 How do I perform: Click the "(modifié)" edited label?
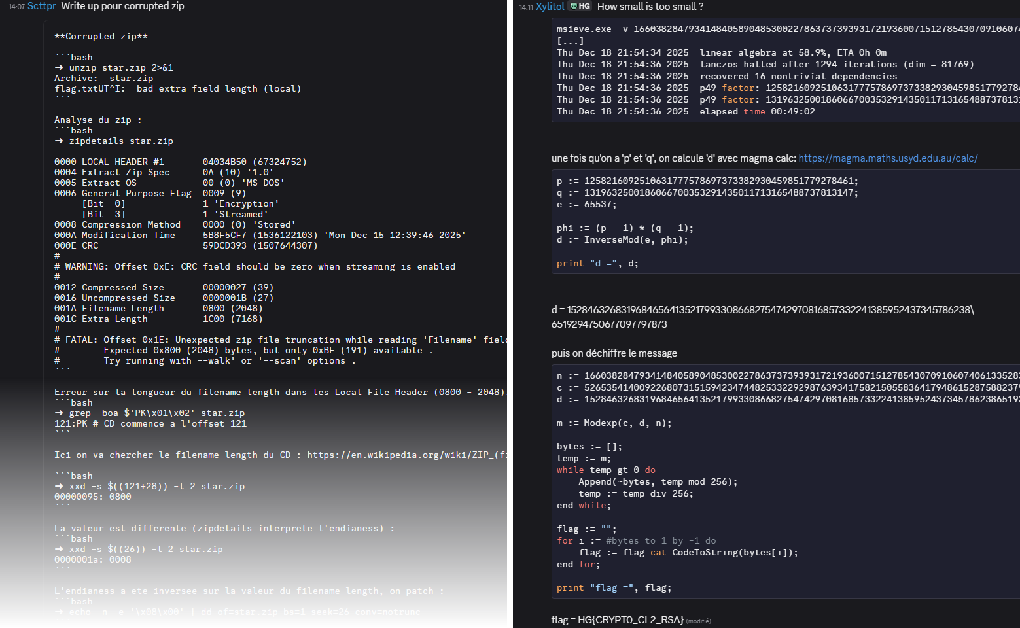coord(698,621)
